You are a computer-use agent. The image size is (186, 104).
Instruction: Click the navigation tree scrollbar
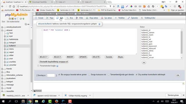click(31, 61)
